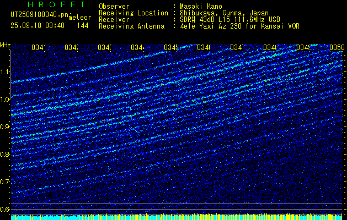347x220 pixels.
Task: Click the first 034 time marker
Action: click(38, 48)
